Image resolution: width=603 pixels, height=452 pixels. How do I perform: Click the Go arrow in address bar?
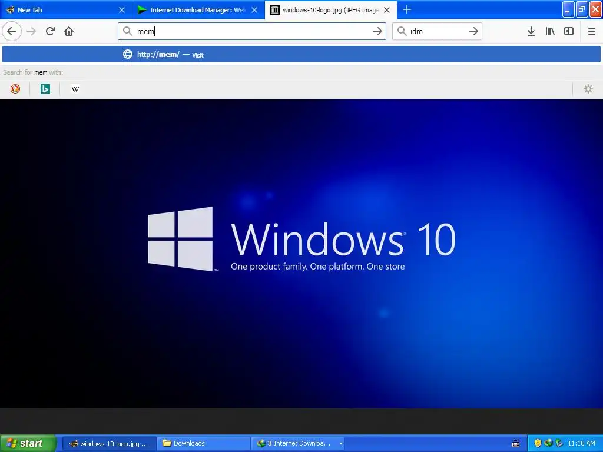pos(377,31)
